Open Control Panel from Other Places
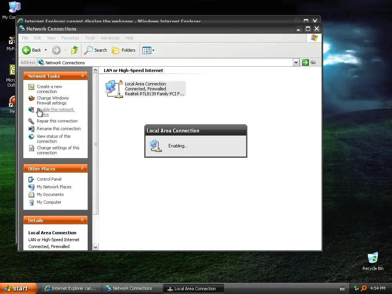The height and width of the screenshot is (294, 392). pyautogui.click(x=49, y=179)
